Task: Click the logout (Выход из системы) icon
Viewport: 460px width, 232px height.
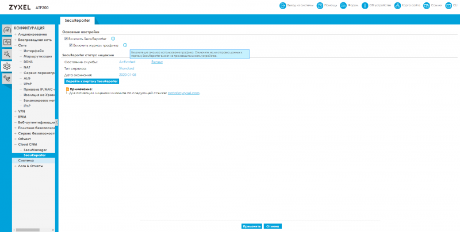Action: coord(282,6)
